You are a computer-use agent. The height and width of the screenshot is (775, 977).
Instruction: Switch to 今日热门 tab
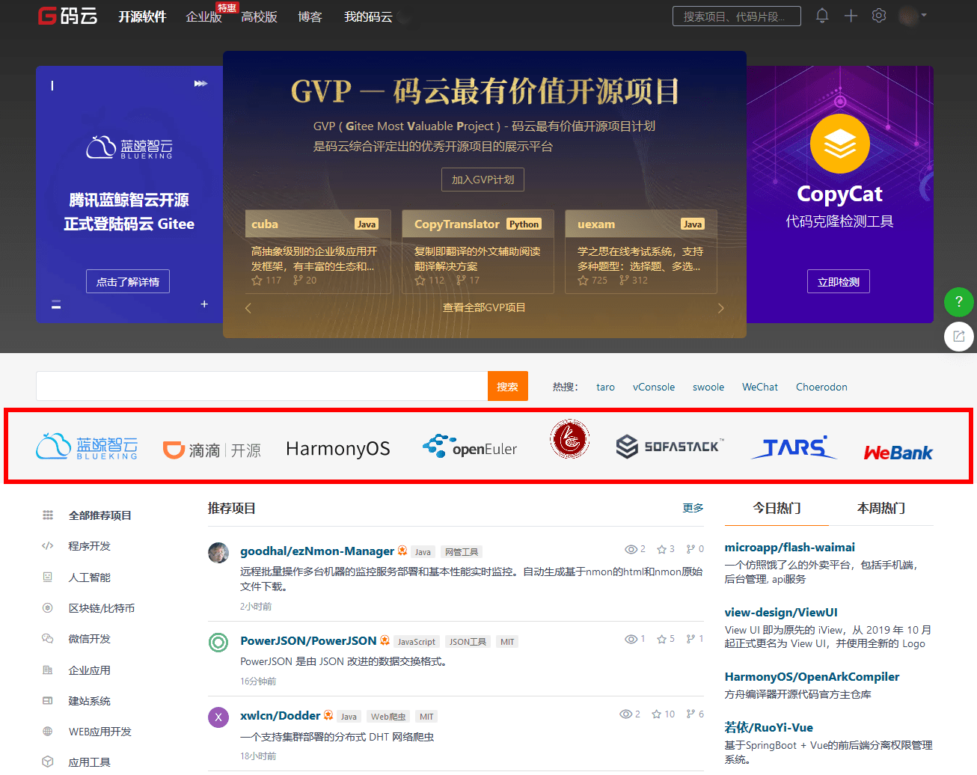(777, 509)
